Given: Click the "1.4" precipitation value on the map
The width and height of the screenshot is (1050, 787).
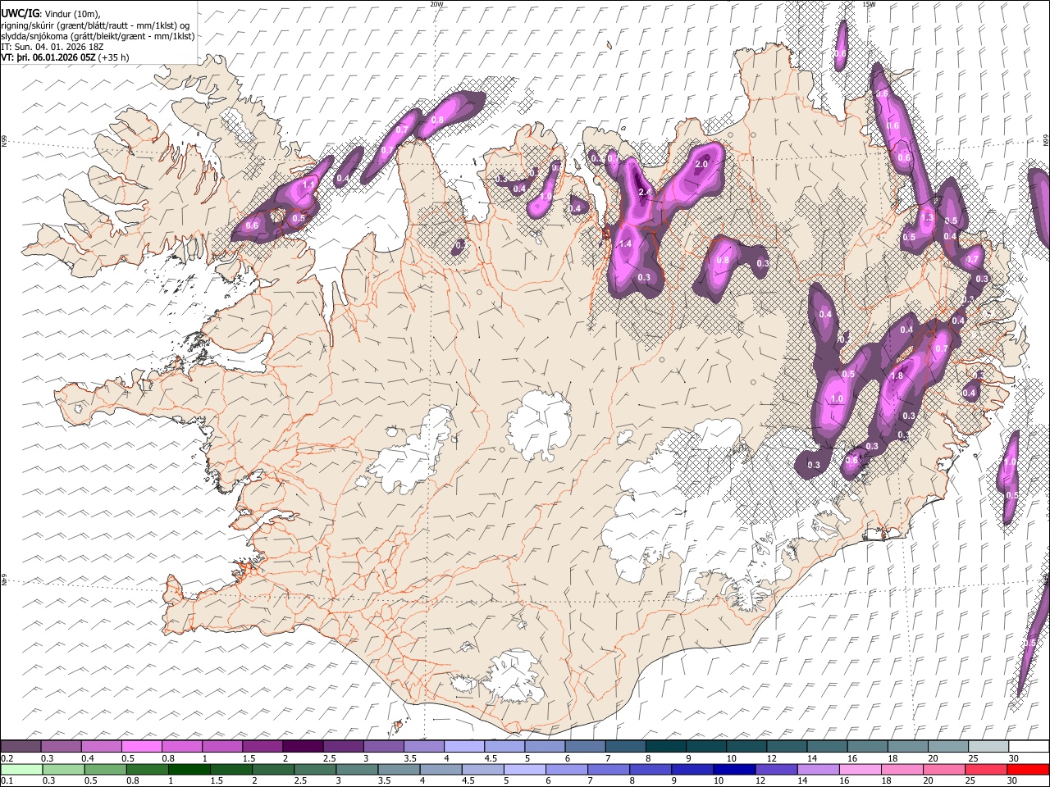Looking at the screenshot, I should pyautogui.click(x=625, y=243).
